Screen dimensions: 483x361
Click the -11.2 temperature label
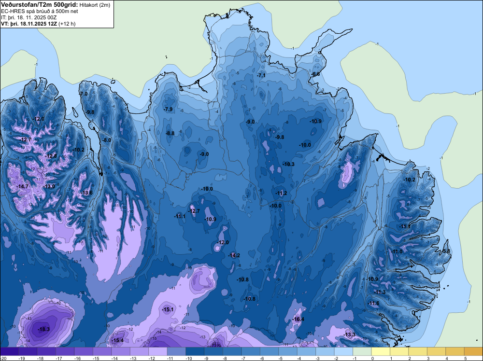point(281,193)
